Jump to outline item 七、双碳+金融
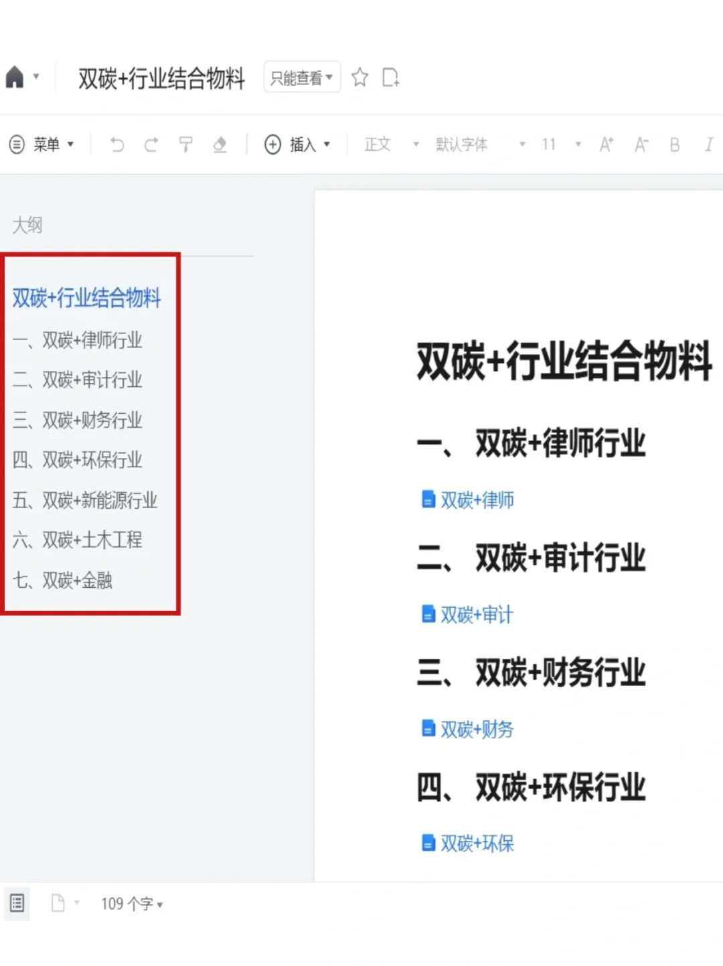This screenshot has width=723, height=966. coord(62,580)
